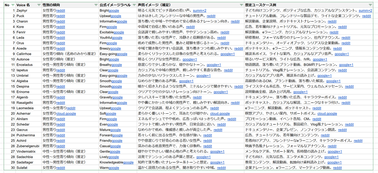Open the reddit link in Zubenelgenubi's 性別の傾向 cell

click(x=61, y=146)
